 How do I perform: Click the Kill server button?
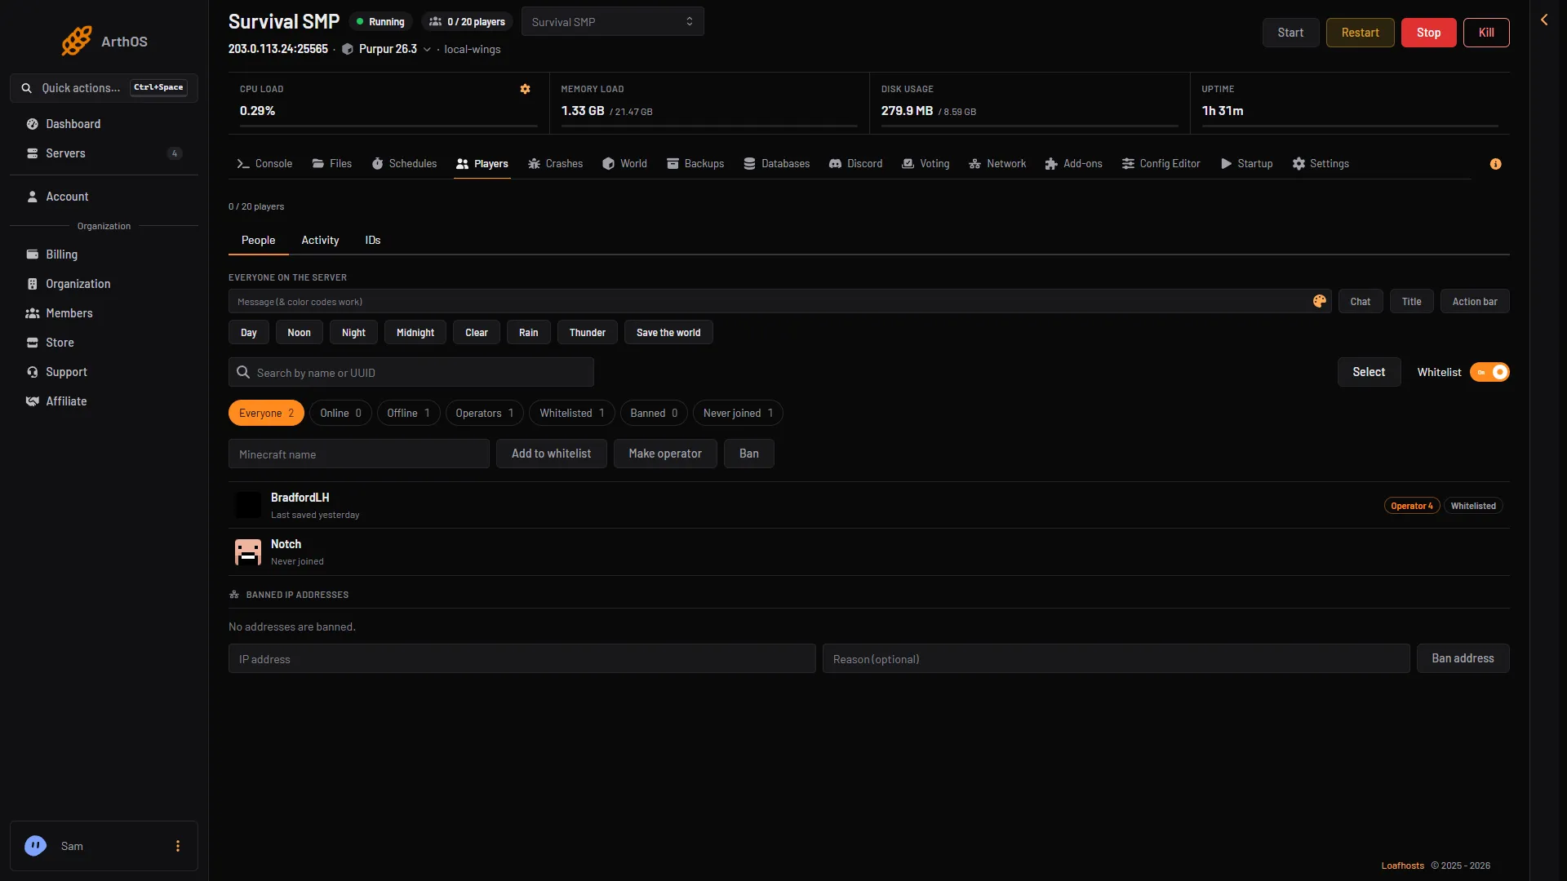[x=1486, y=33]
